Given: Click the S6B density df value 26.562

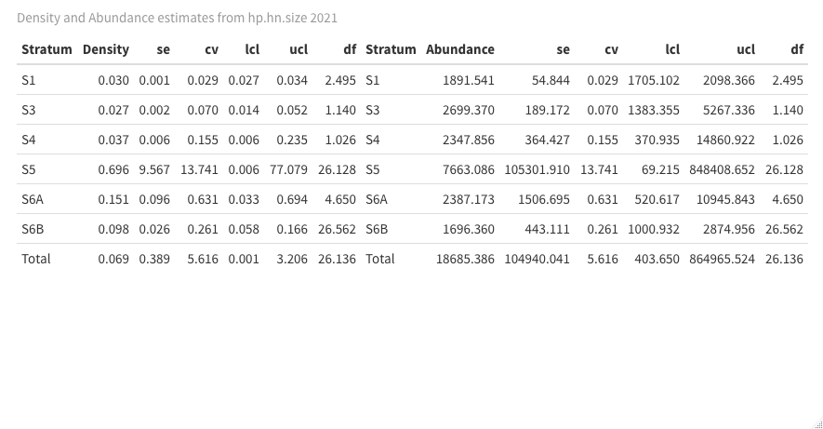Looking at the screenshot, I should [337, 230].
